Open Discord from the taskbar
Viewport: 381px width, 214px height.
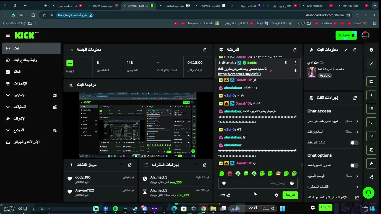145,209
